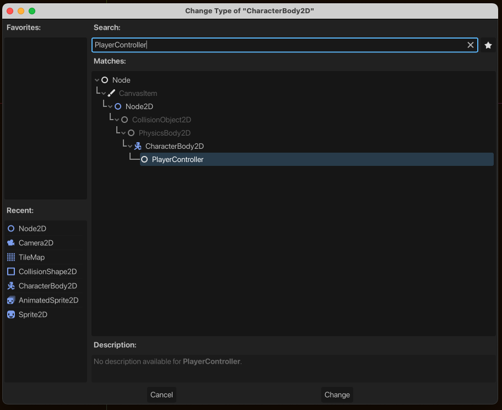The image size is (502, 410).
Task: Click the Camera2D icon in Recent list
Action: click(x=11, y=243)
